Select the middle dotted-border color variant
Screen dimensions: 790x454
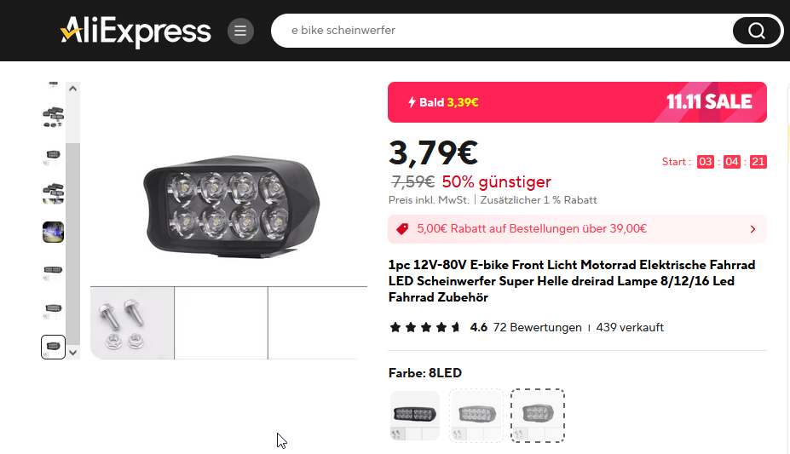tap(476, 416)
